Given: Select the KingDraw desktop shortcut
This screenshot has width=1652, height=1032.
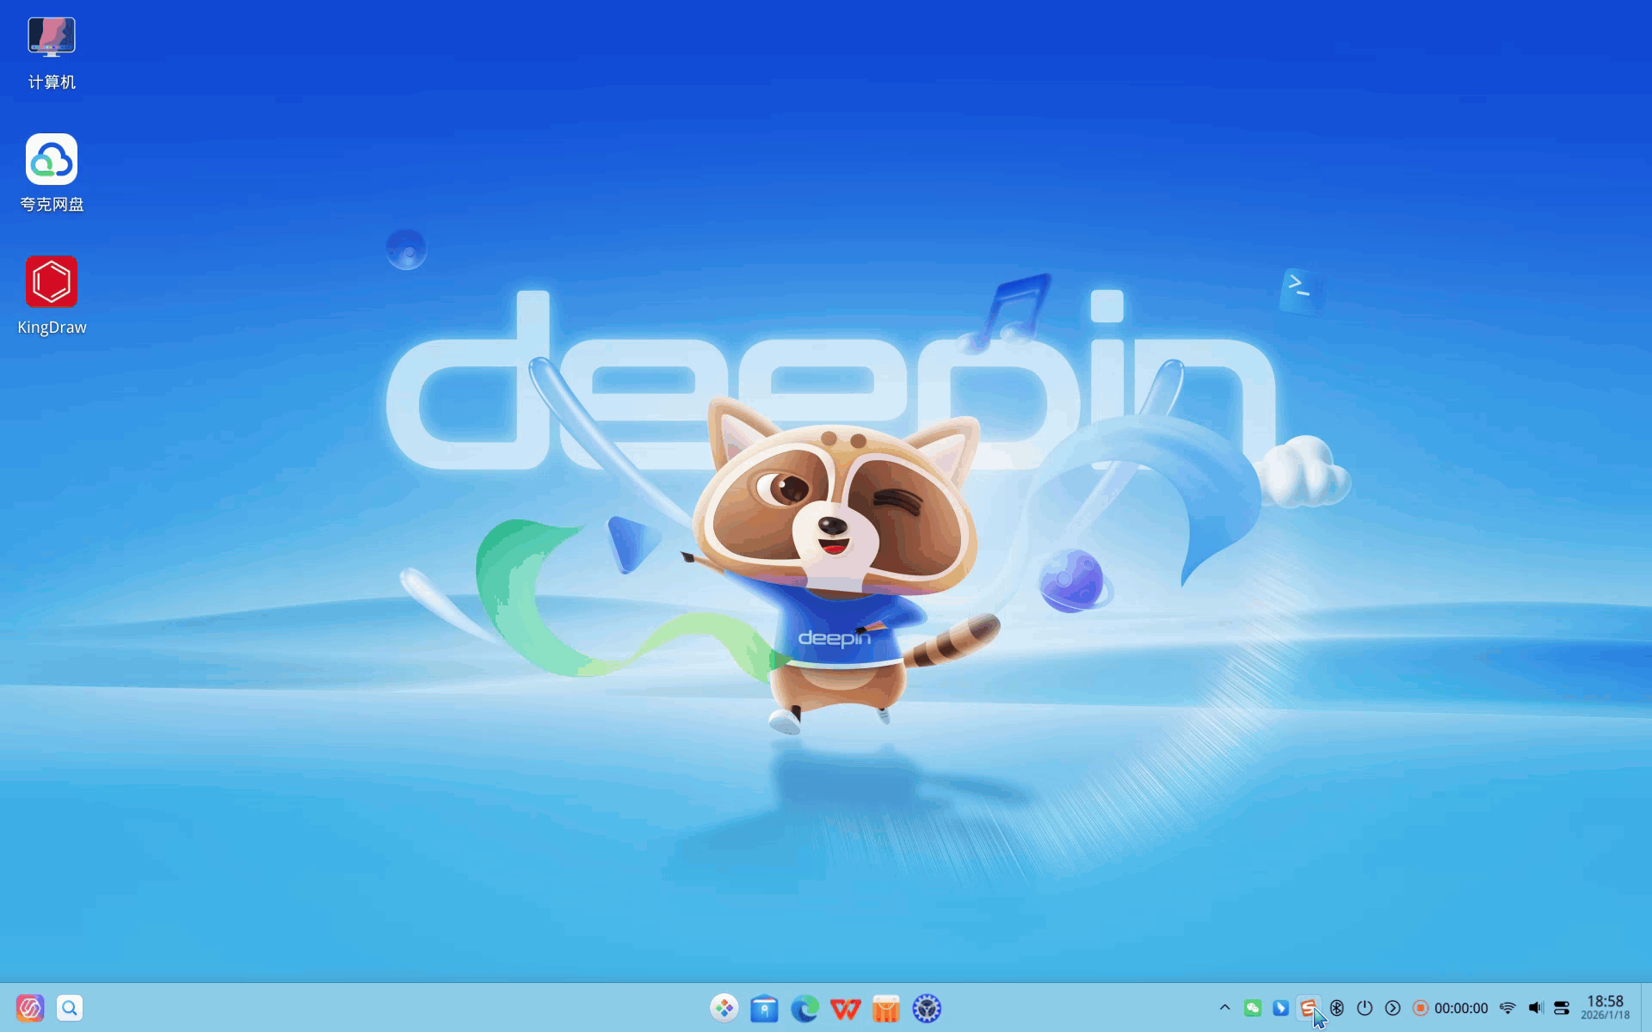Looking at the screenshot, I should [52, 296].
